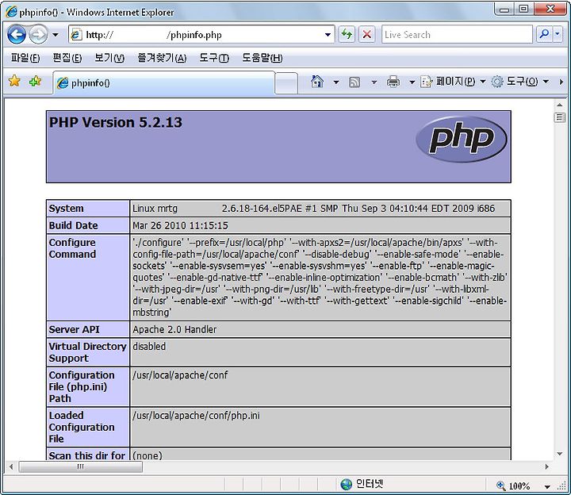Go back with the blue Back arrow

[17, 35]
